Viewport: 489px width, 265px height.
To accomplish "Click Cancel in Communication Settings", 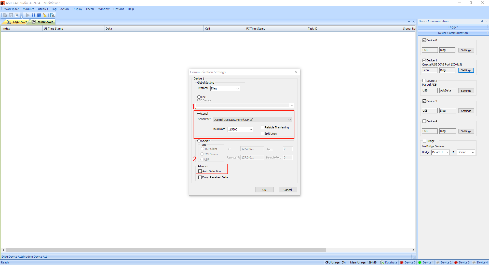I will click(288, 190).
